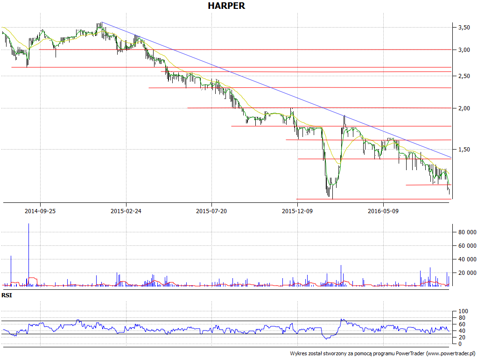Click the 20 000 volume axis label
This screenshot has width=478, height=359.
(x=467, y=273)
